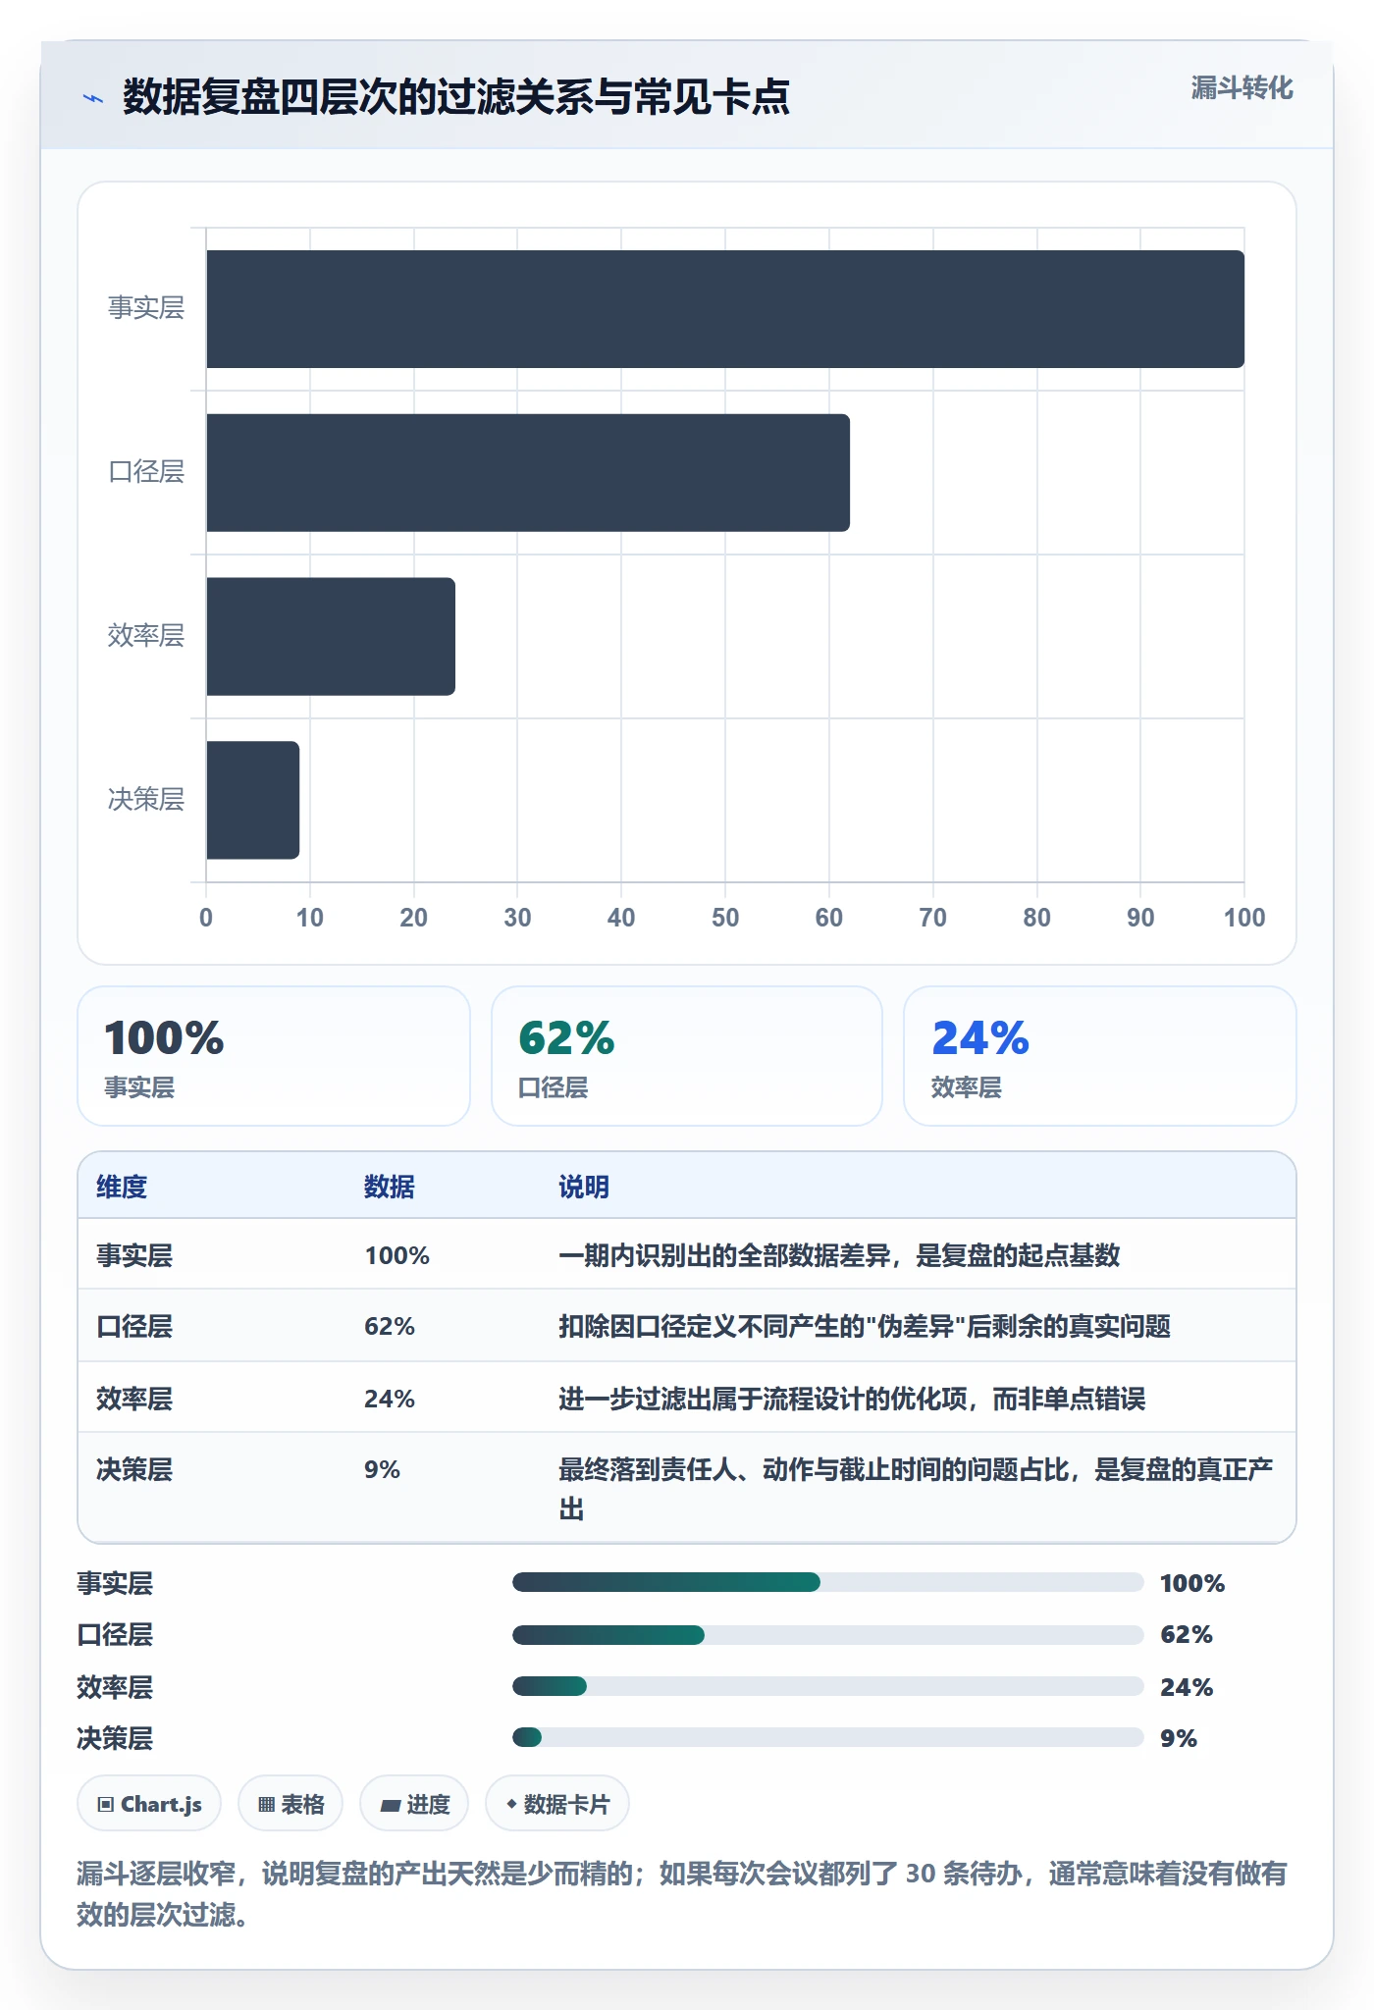
Task: Click the 维度 column header in the table
Action: point(122,1187)
